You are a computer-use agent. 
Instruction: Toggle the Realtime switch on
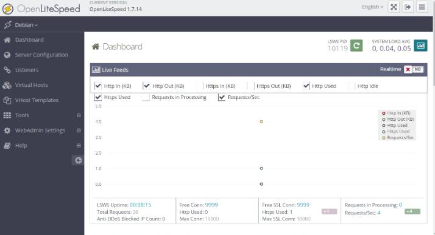coord(414,69)
